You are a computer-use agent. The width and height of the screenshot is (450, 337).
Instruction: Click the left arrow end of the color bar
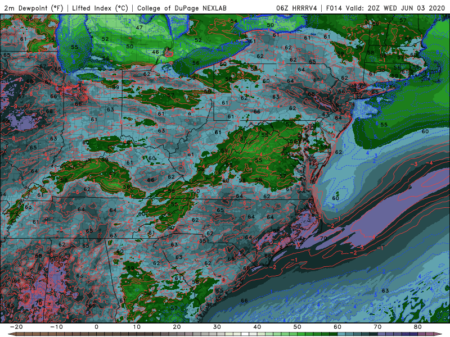[x=11, y=334]
